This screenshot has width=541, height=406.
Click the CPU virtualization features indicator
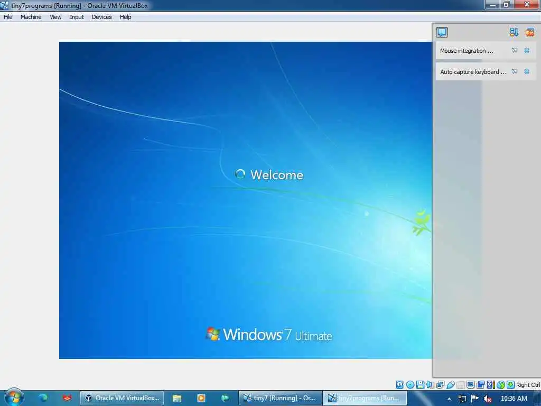(x=491, y=385)
